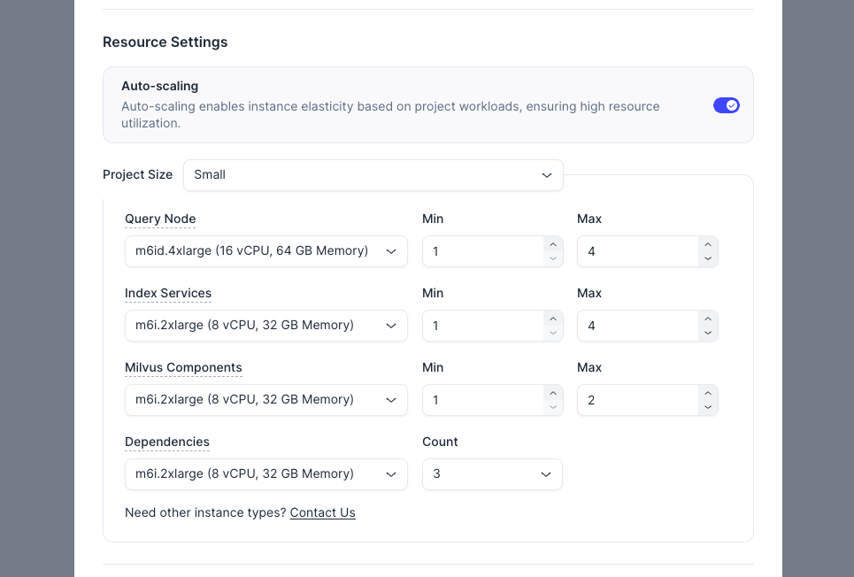This screenshot has width=854, height=577.
Task: Toggle the Auto-scaling switch off
Action: pyautogui.click(x=726, y=105)
